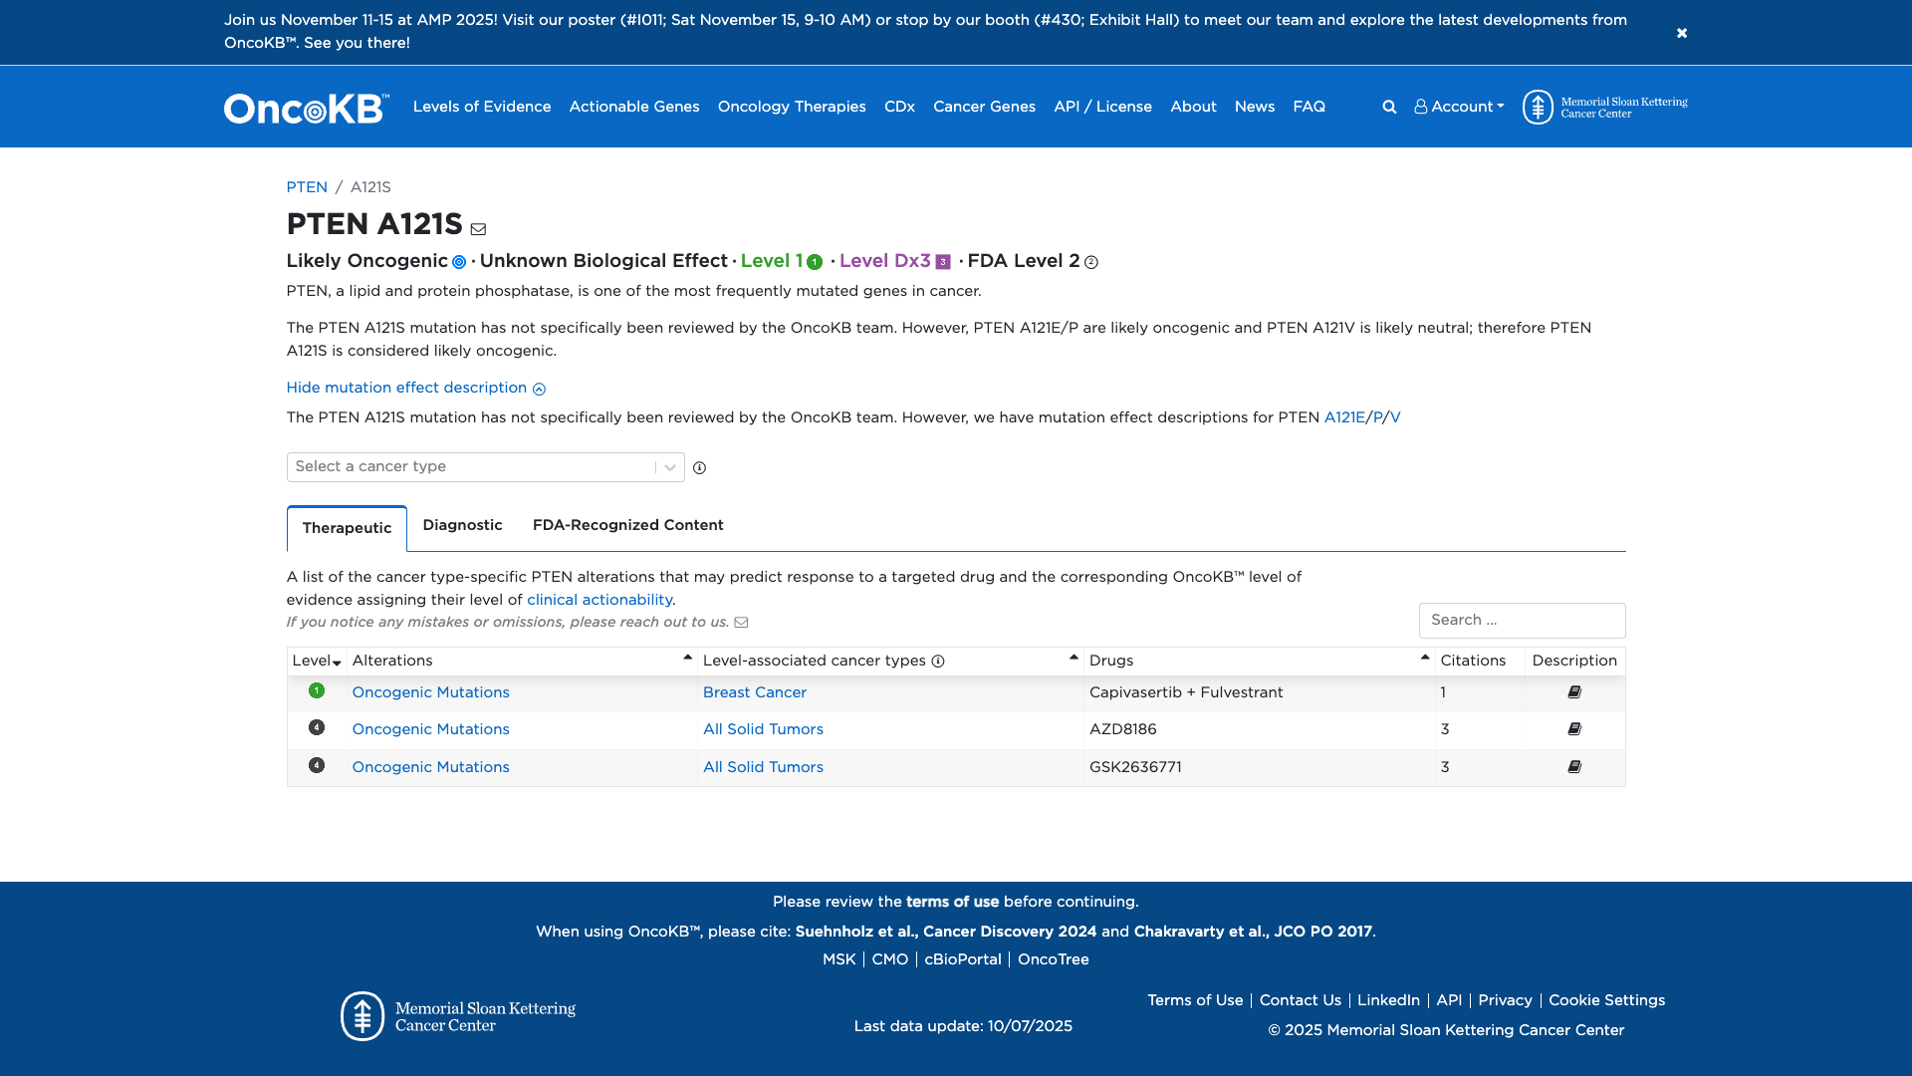The image size is (1912, 1076).
Task: Open the Account dropdown
Action: pos(1458,107)
